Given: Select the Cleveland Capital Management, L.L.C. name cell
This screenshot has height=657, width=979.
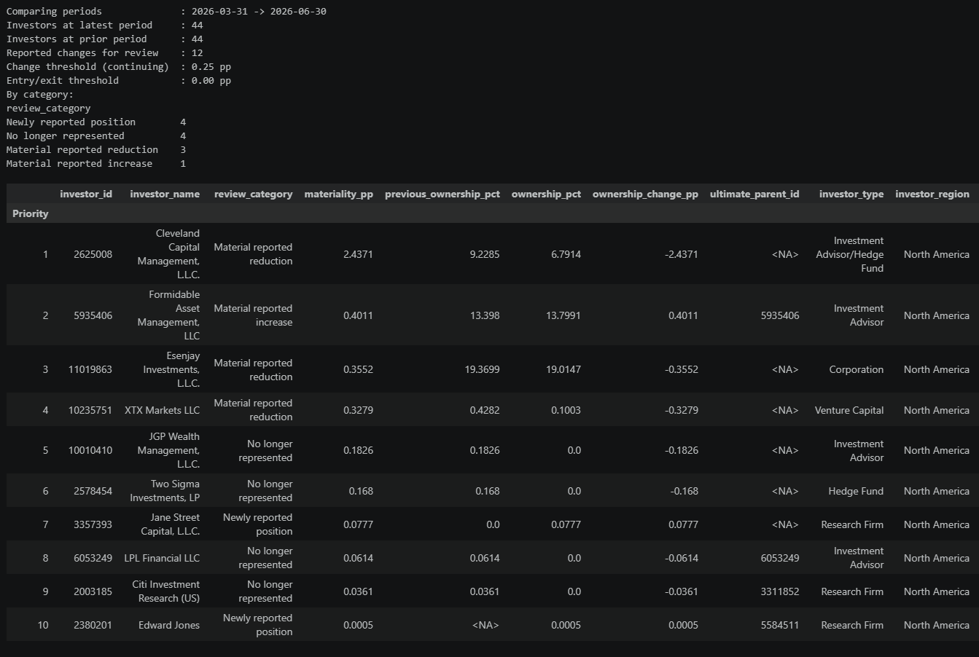Looking at the screenshot, I should coord(168,254).
